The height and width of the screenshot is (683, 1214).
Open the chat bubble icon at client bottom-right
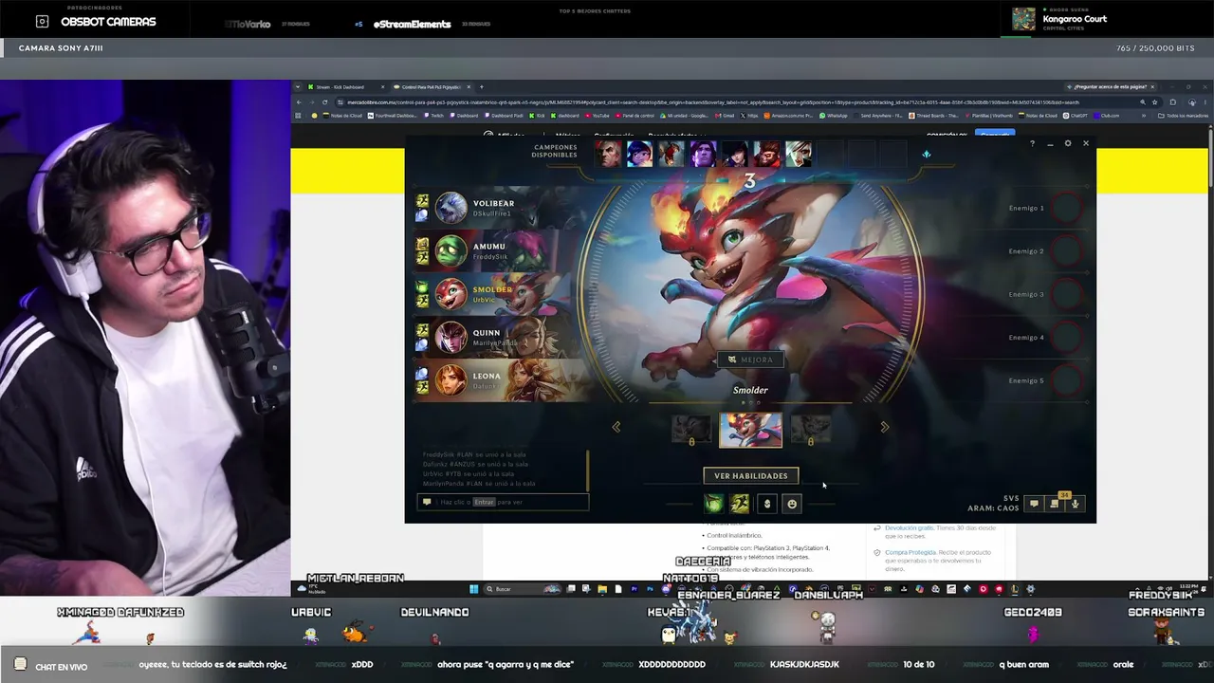tap(1034, 504)
